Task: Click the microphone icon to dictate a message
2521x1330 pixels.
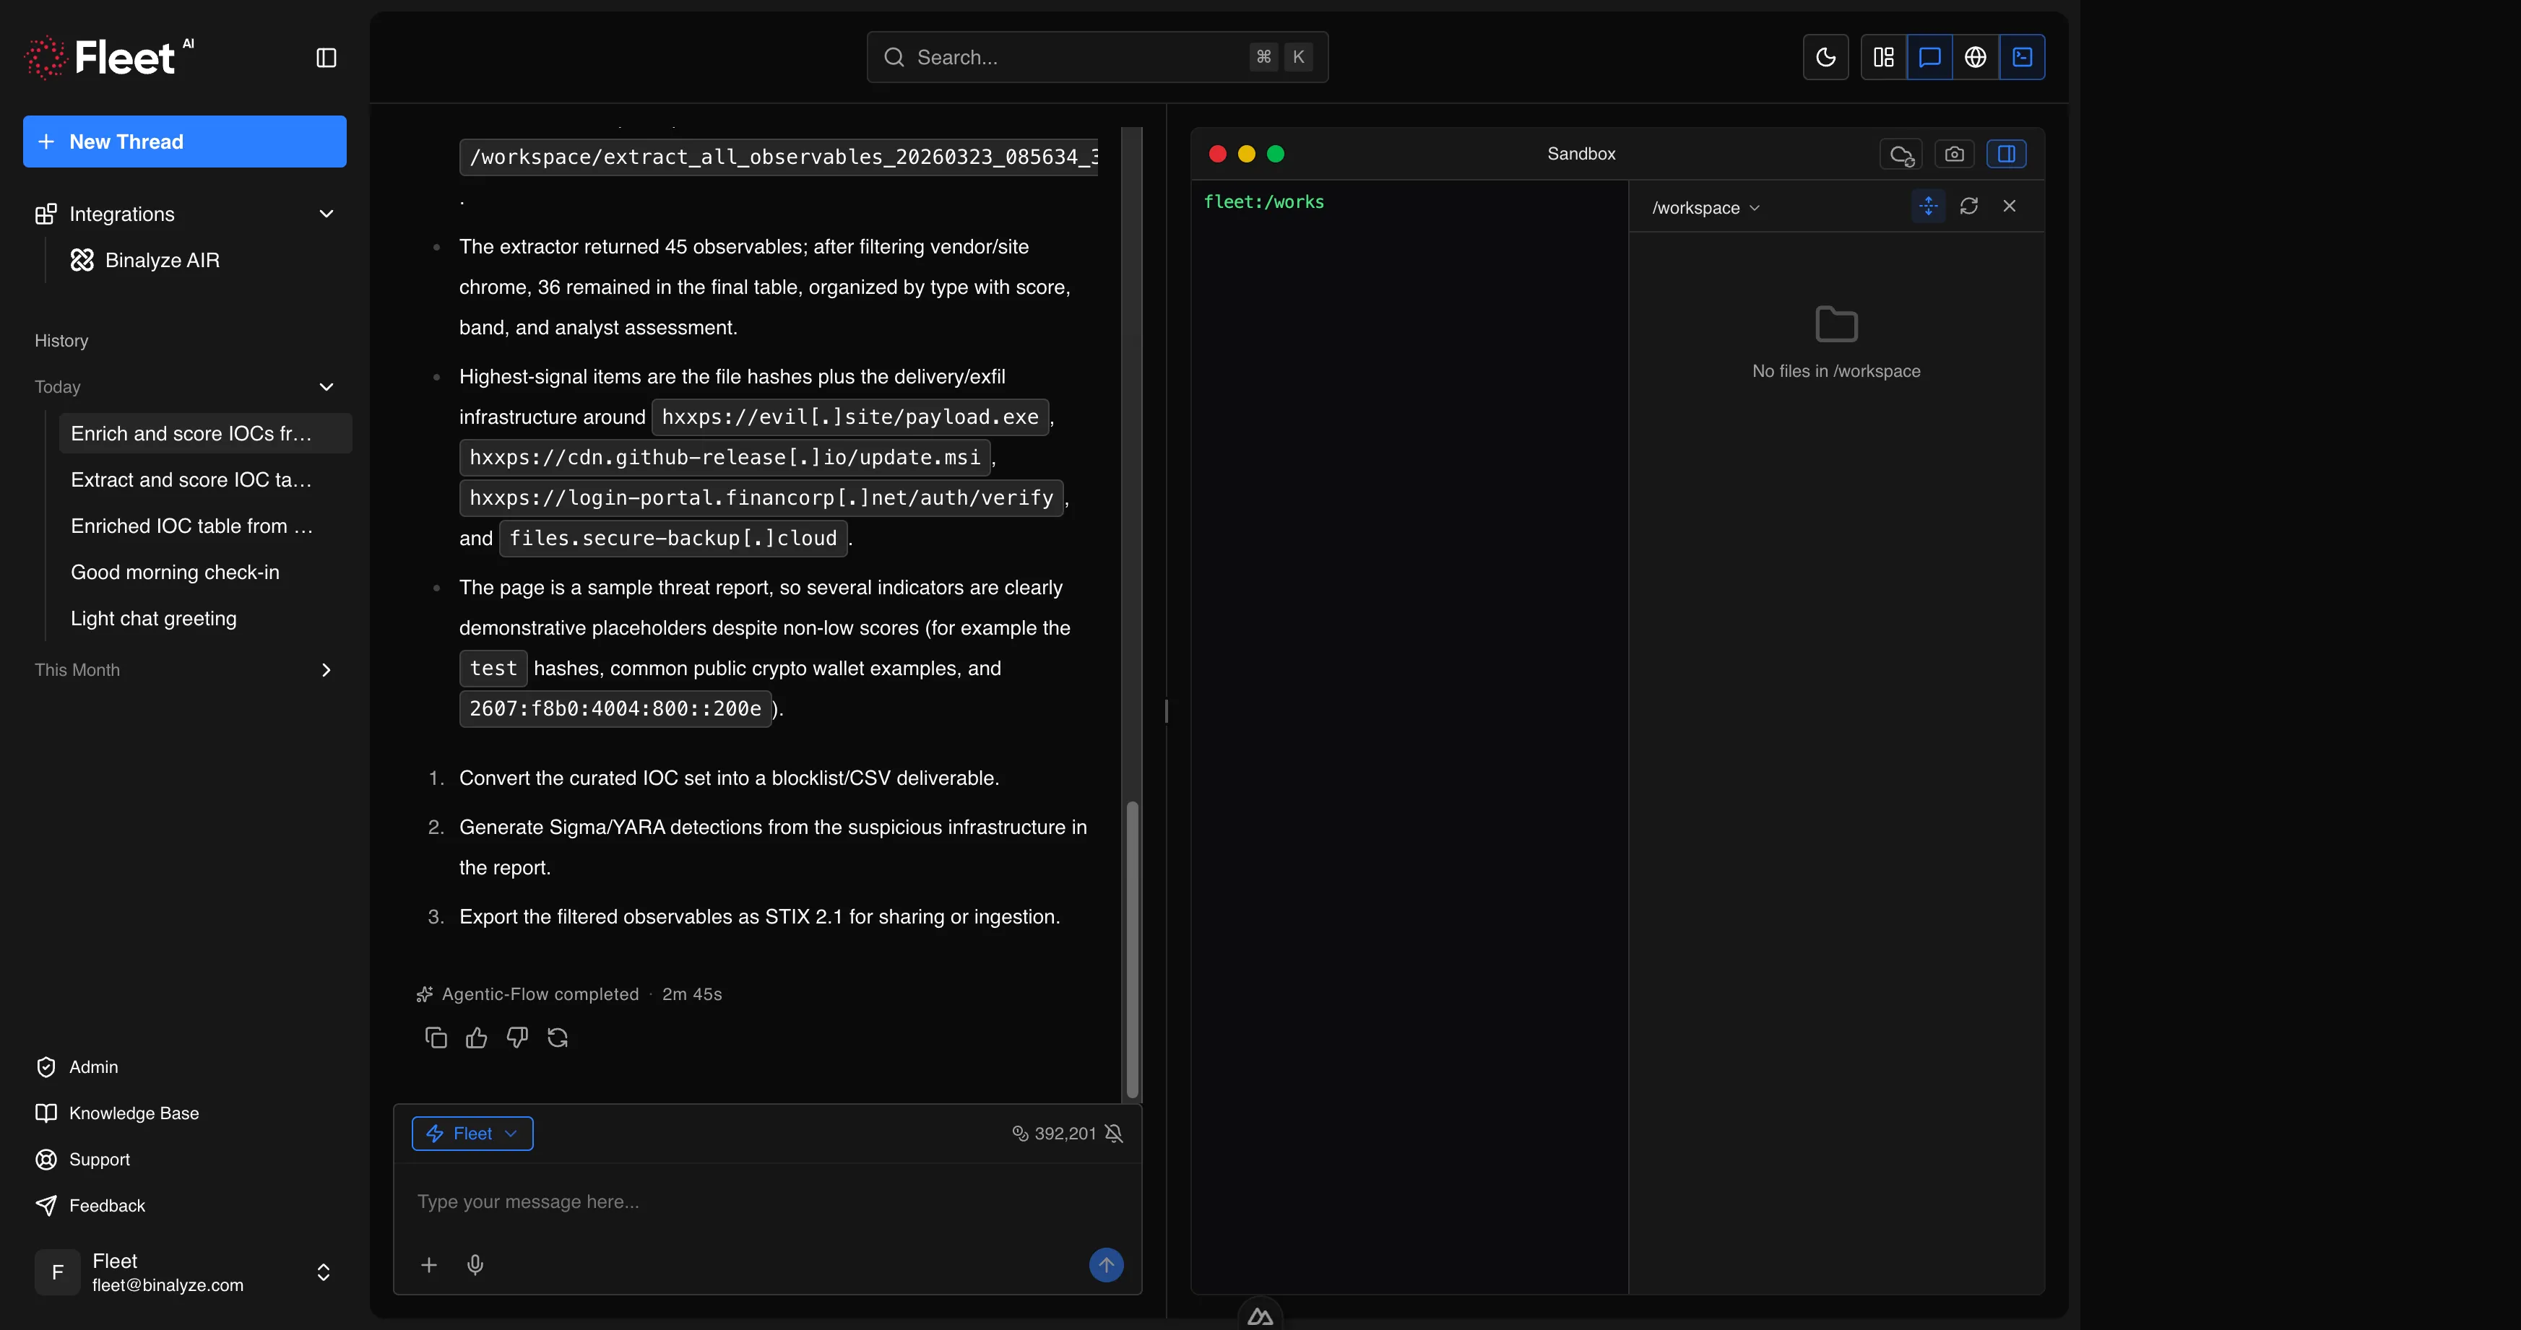Action: pyautogui.click(x=475, y=1264)
